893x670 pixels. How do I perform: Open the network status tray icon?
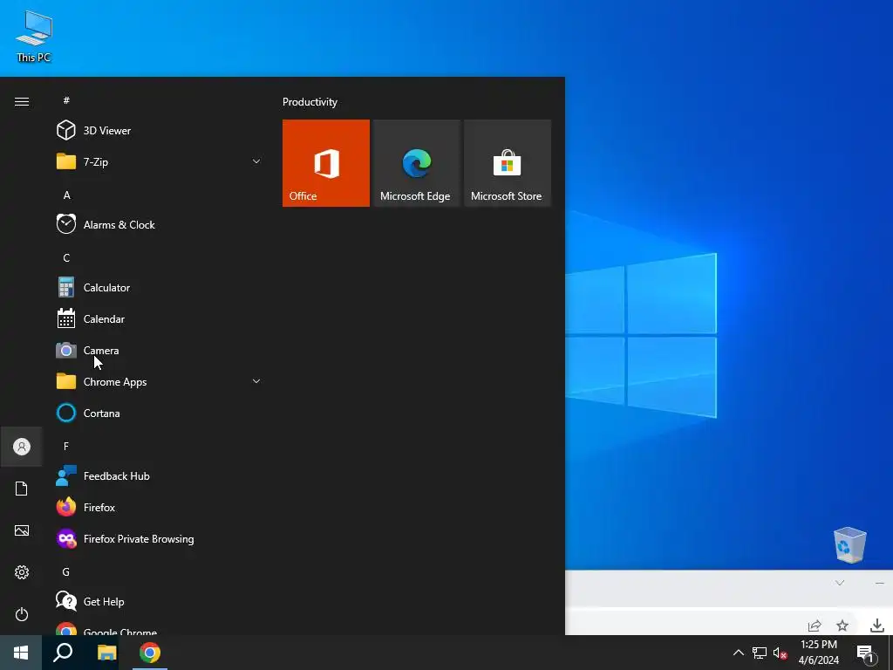click(760, 653)
